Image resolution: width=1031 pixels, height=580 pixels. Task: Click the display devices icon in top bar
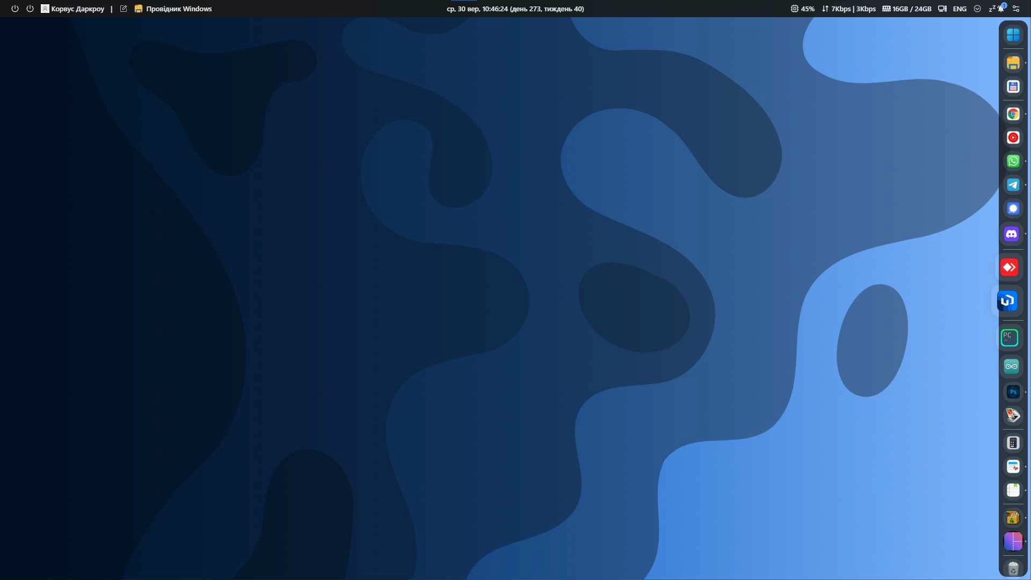942,9
